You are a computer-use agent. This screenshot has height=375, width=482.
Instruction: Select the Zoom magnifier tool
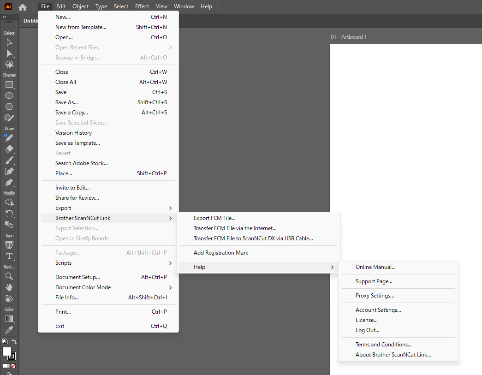coord(9,276)
